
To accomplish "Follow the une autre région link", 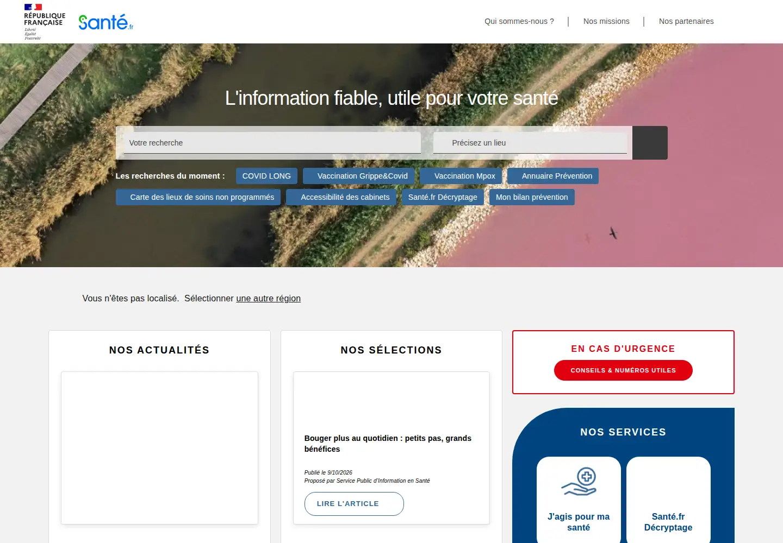I will pos(268,298).
